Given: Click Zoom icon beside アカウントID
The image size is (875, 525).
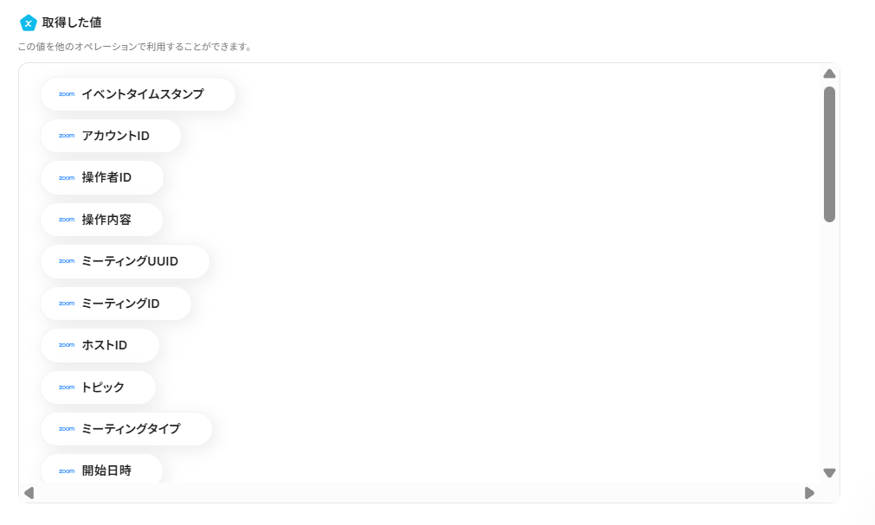Looking at the screenshot, I should [x=67, y=136].
